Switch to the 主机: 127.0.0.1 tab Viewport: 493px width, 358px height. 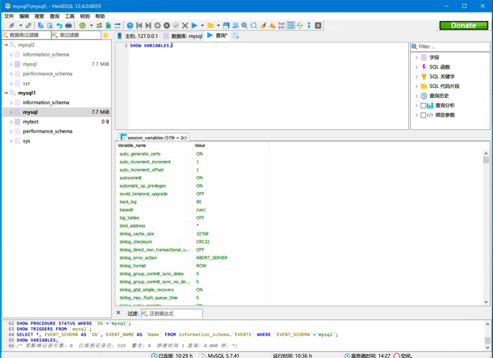click(137, 36)
